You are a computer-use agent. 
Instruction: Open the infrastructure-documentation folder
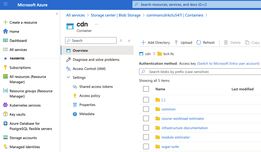click(185, 128)
